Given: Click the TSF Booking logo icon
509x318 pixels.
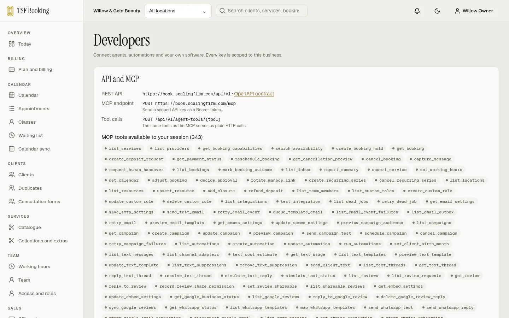Looking at the screenshot, I should (10, 11).
